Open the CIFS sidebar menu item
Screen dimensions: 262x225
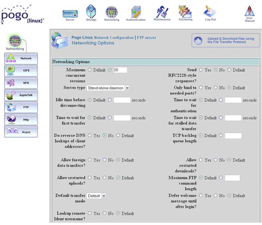(x=21, y=71)
